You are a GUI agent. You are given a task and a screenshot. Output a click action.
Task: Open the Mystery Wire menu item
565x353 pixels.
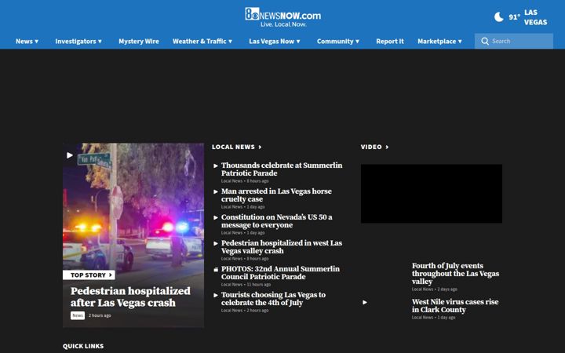139,41
